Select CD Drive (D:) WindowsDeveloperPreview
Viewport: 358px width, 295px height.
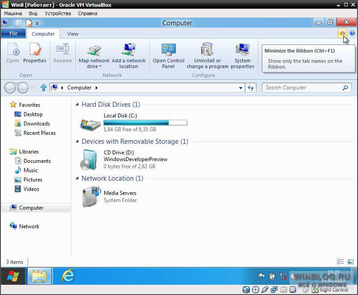(x=124, y=159)
